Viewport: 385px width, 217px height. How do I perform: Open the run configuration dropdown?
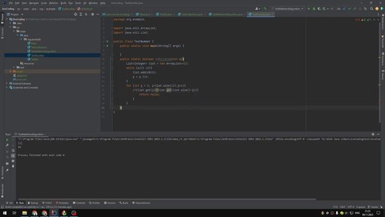tap(288, 8)
